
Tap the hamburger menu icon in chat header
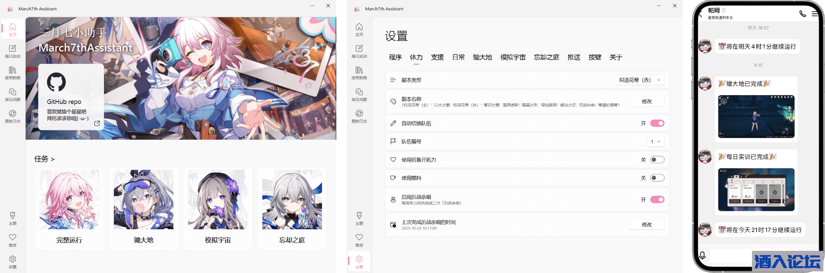(815, 14)
